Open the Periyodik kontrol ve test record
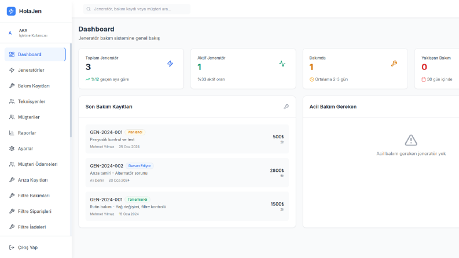Screen dimensions: 459x258 [x=187, y=139]
